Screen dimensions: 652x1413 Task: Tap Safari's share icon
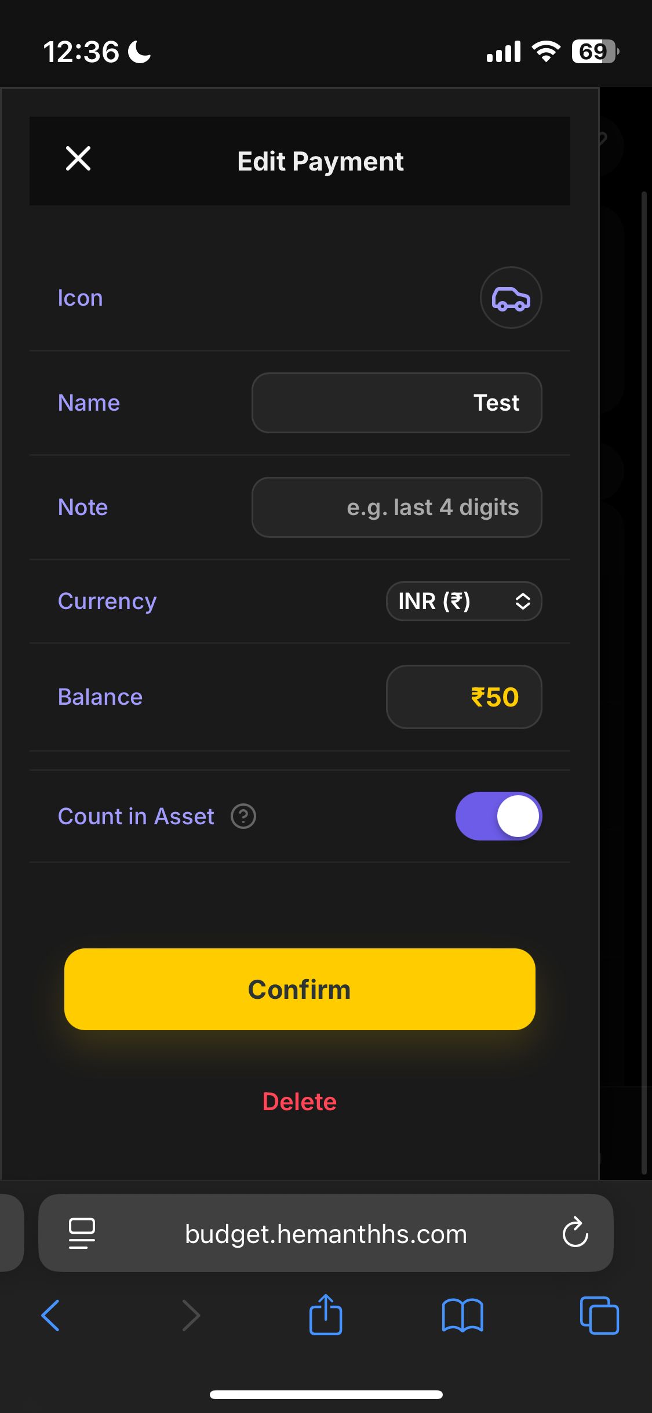[326, 1315]
